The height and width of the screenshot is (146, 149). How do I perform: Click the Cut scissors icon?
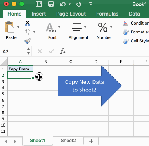[x=28, y=23]
